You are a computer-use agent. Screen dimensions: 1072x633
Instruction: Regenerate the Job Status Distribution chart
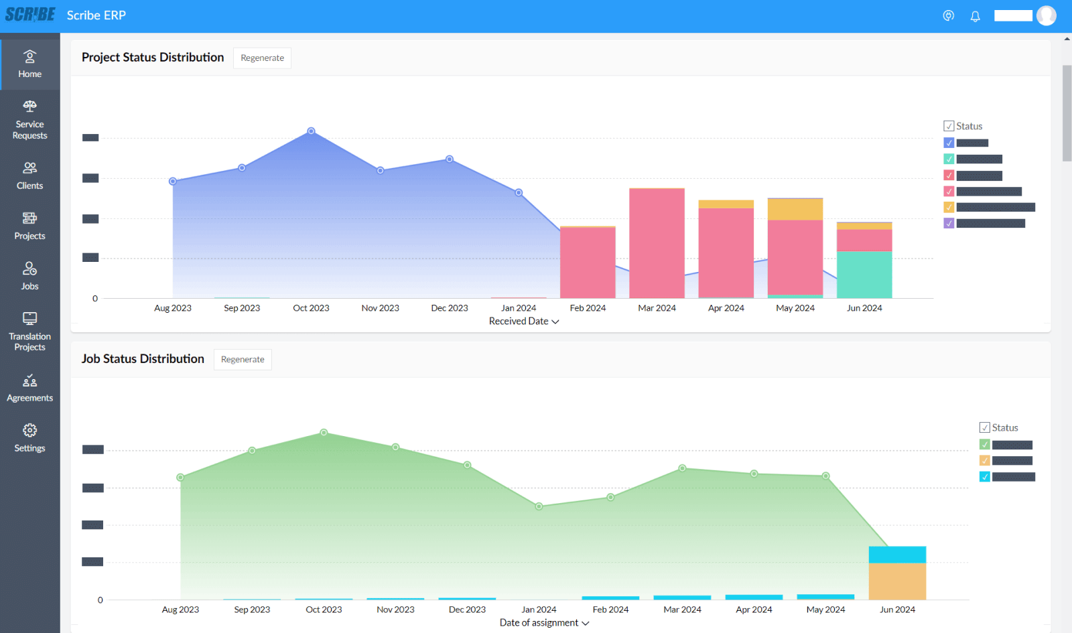[243, 360]
